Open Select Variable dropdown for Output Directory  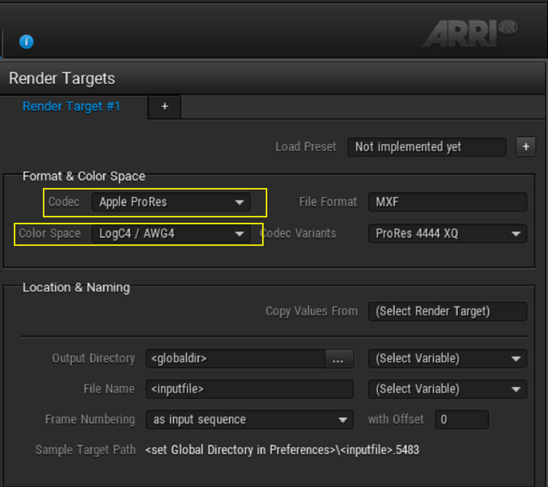click(x=448, y=359)
